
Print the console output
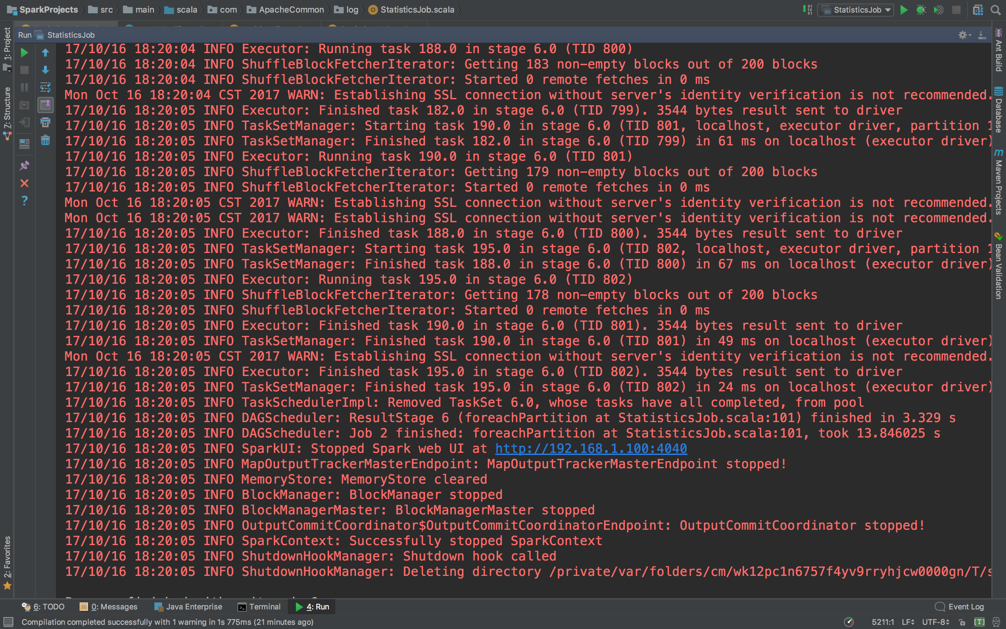(x=45, y=122)
